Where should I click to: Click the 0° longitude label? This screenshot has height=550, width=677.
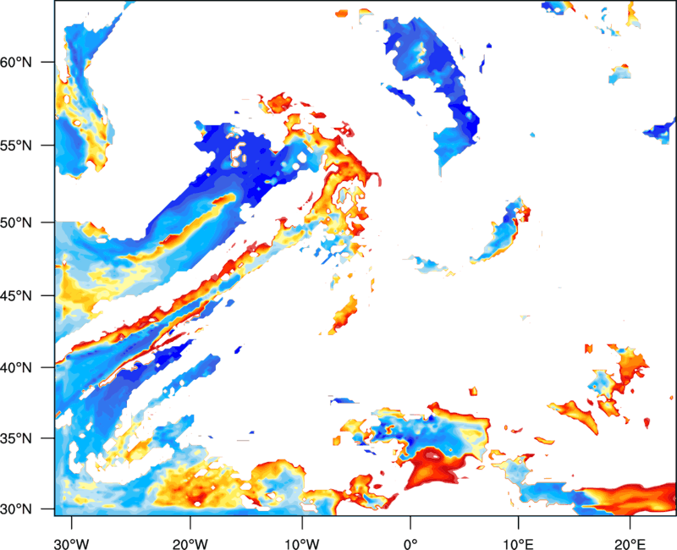click(x=410, y=544)
